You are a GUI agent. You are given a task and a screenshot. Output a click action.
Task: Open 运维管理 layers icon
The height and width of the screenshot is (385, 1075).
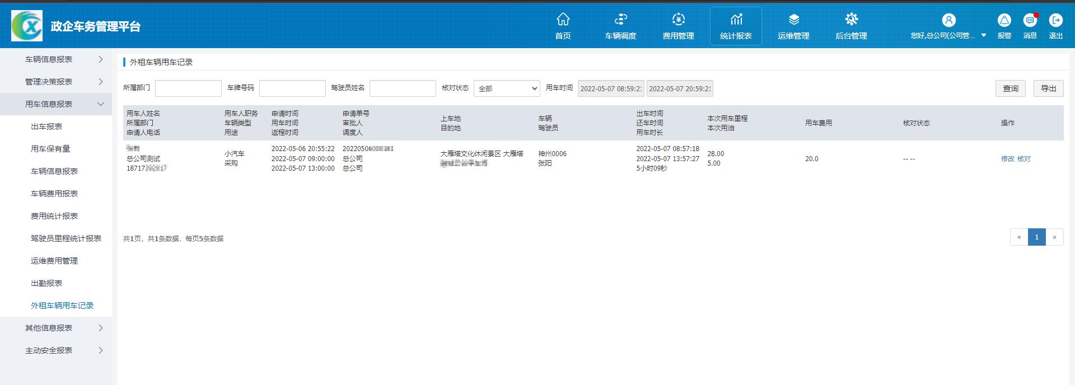click(793, 20)
